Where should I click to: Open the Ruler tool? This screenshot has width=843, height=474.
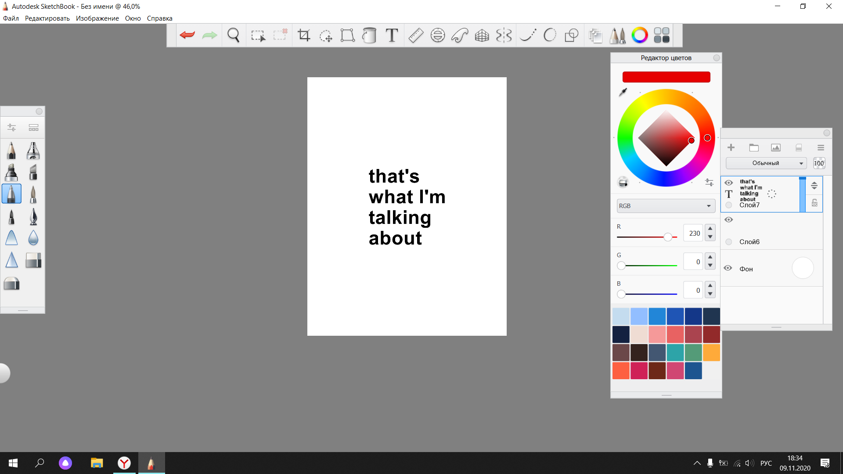pyautogui.click(x=415, y=35)
